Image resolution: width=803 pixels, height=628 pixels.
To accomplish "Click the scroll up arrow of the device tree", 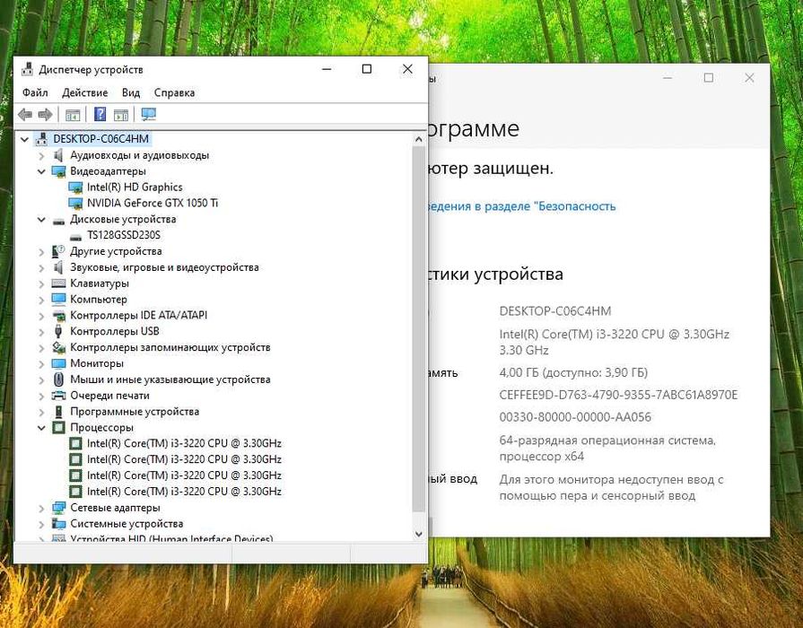I will [x=419, y=139].
